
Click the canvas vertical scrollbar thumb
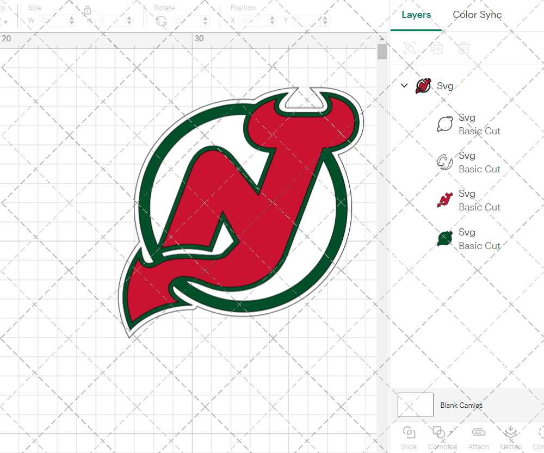click(382, 52)
